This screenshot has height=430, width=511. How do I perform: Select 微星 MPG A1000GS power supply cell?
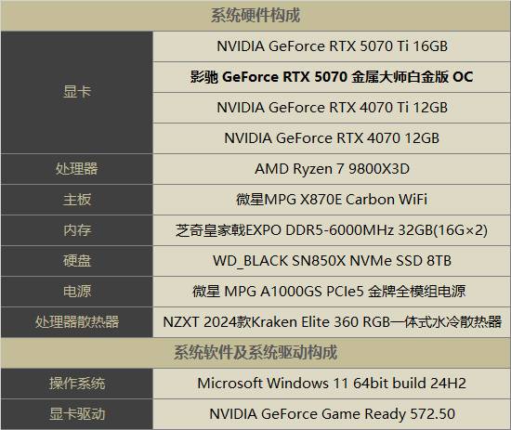point(332,292)
